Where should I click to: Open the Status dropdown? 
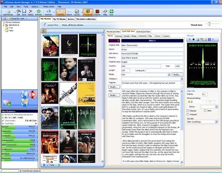[216, 107]
